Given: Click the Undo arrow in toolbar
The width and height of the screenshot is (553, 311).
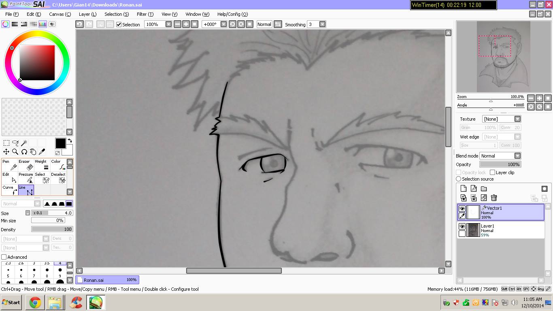Looking at the screenshot, I should pyautogui.click(x=80, y=24).
